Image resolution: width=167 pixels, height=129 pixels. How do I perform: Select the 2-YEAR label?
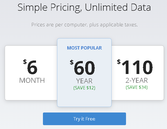[137, 80]
